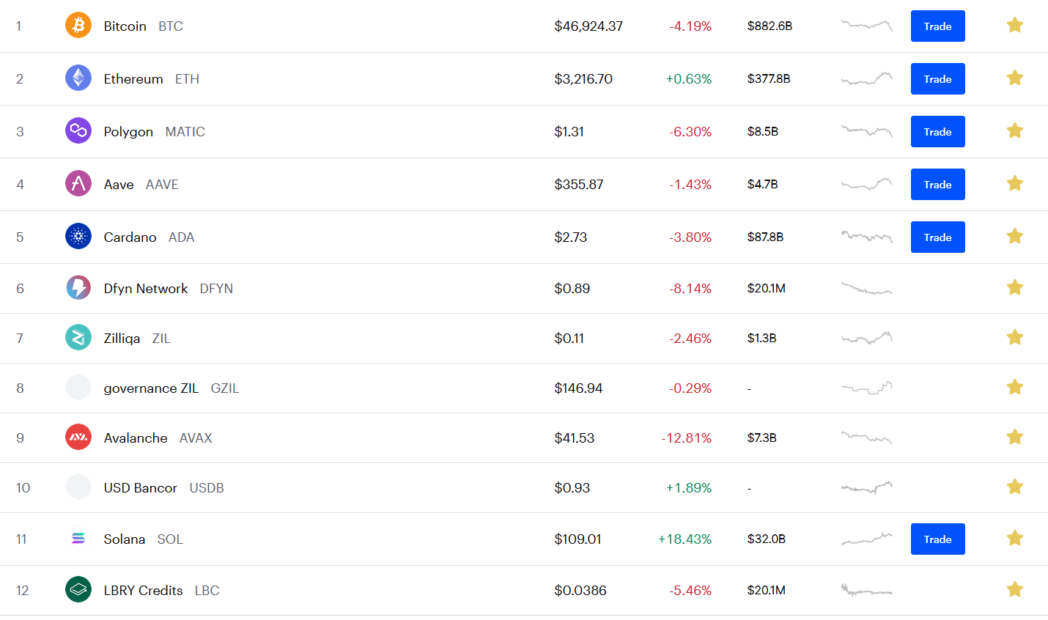Screen dimensions: 1048x620
Task: Open the Avalanche price sparkline chart
Action: point(866,438)
